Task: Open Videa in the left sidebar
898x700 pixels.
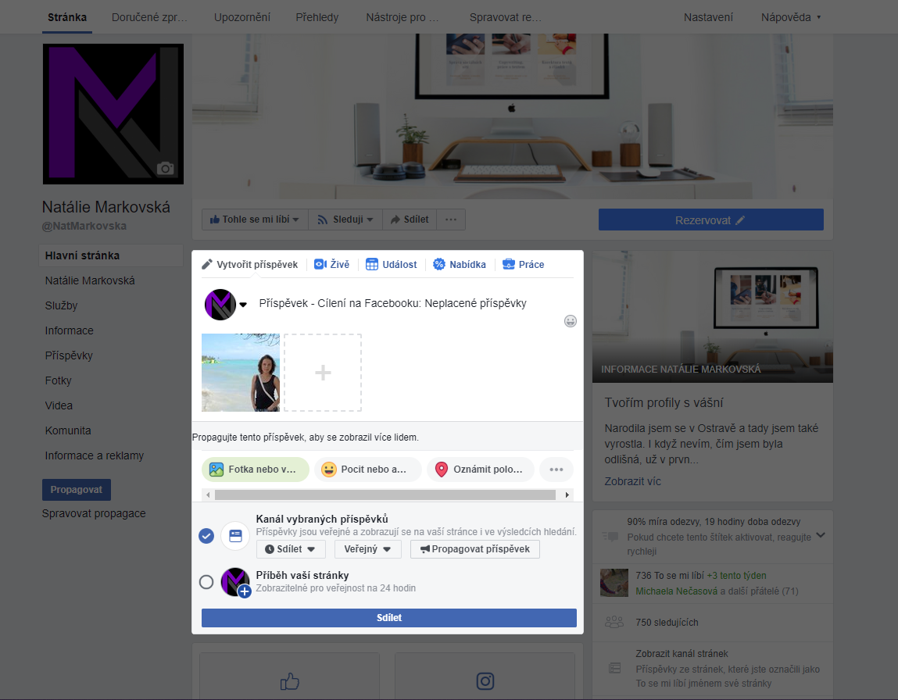Action: (59, 405)
